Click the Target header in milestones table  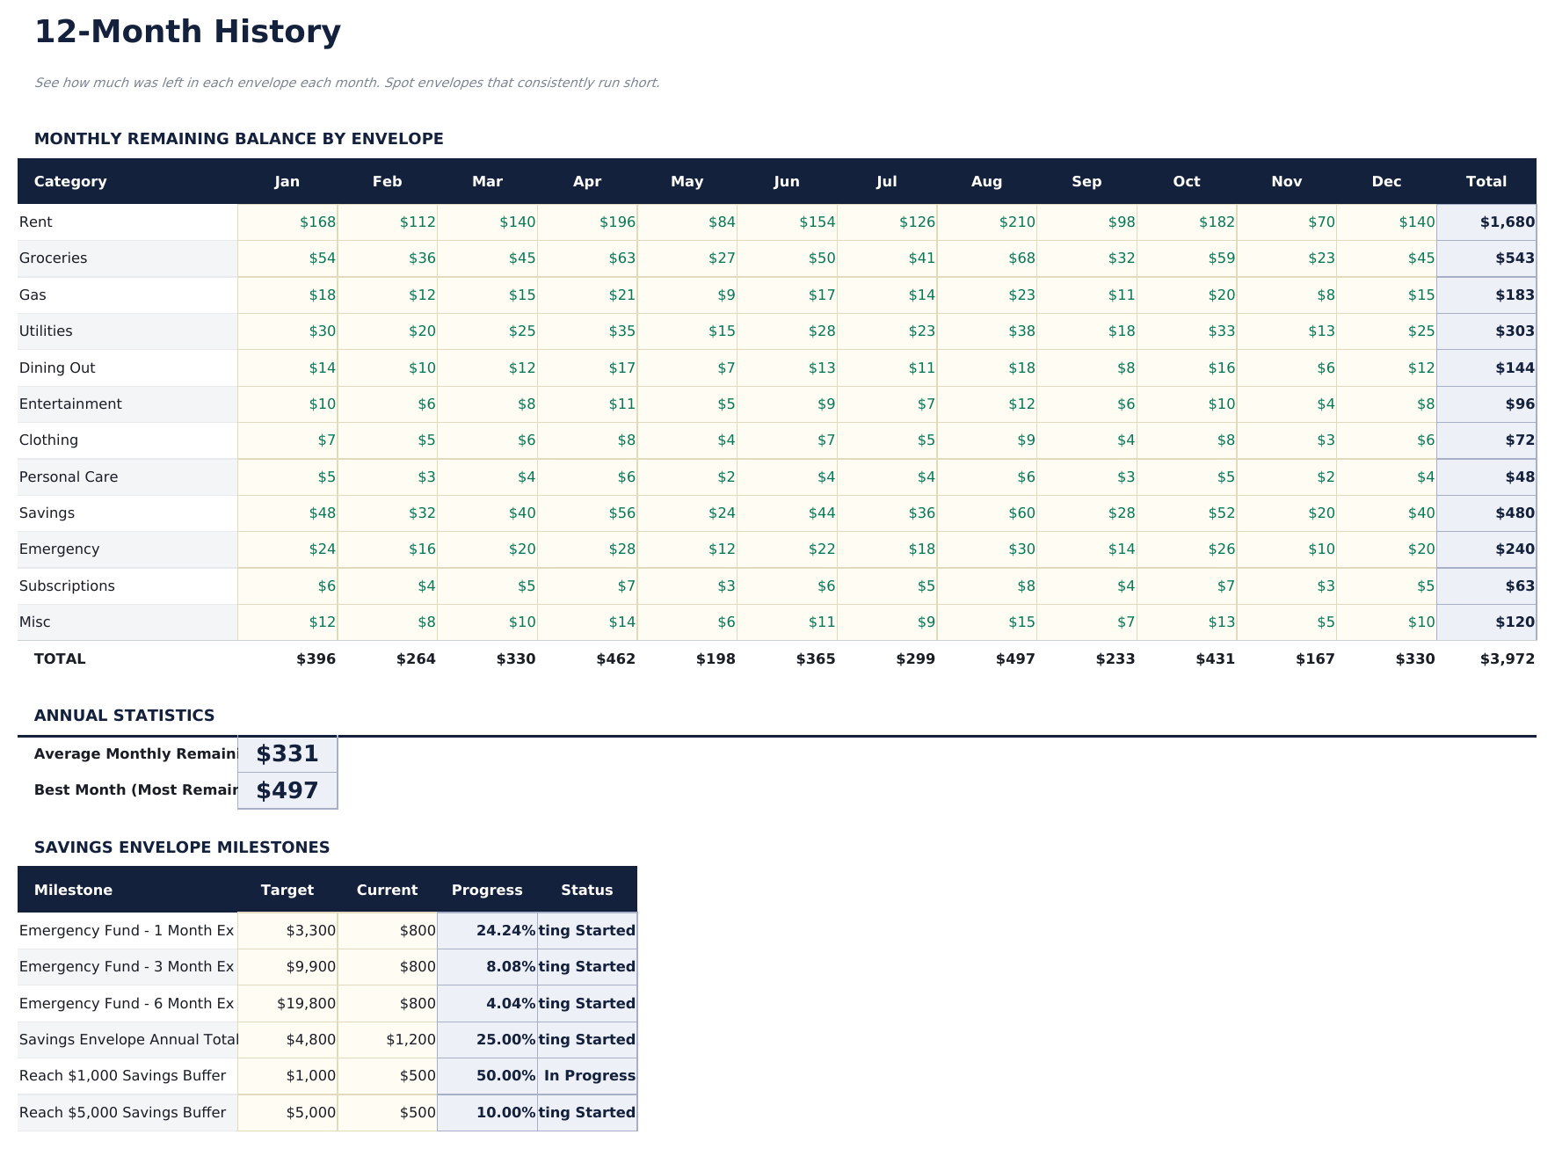[287, 890]
